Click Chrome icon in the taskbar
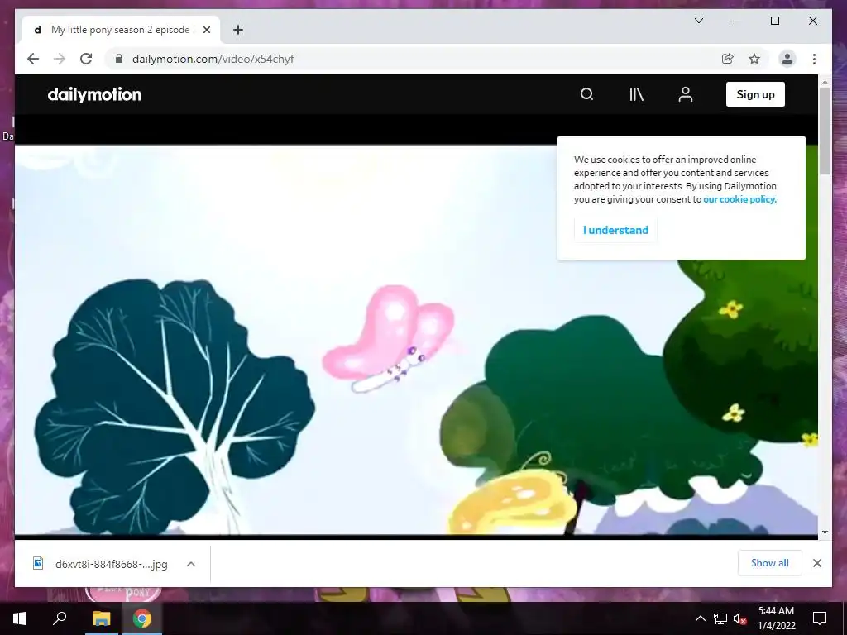The image size is (847, 635). point(142,618)
